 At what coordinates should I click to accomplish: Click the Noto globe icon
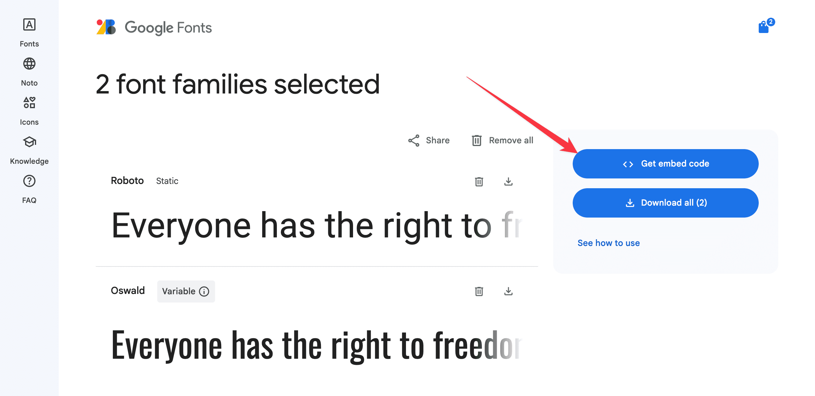29,63
